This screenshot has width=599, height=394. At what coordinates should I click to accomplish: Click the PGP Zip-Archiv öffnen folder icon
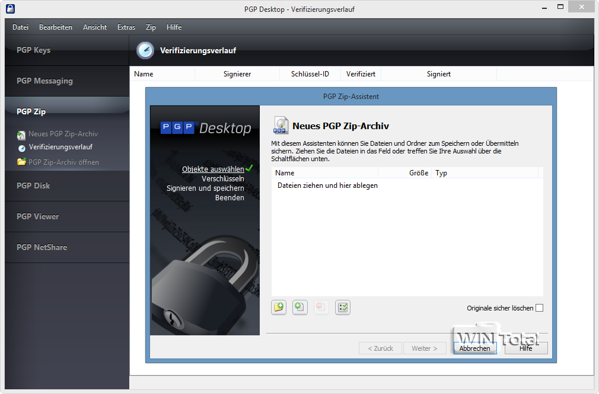coord(22,162)
